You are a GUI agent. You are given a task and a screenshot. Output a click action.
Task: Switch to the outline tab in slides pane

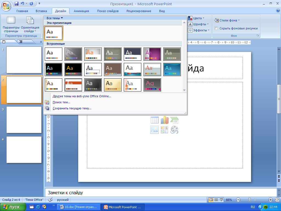point(21,42)
